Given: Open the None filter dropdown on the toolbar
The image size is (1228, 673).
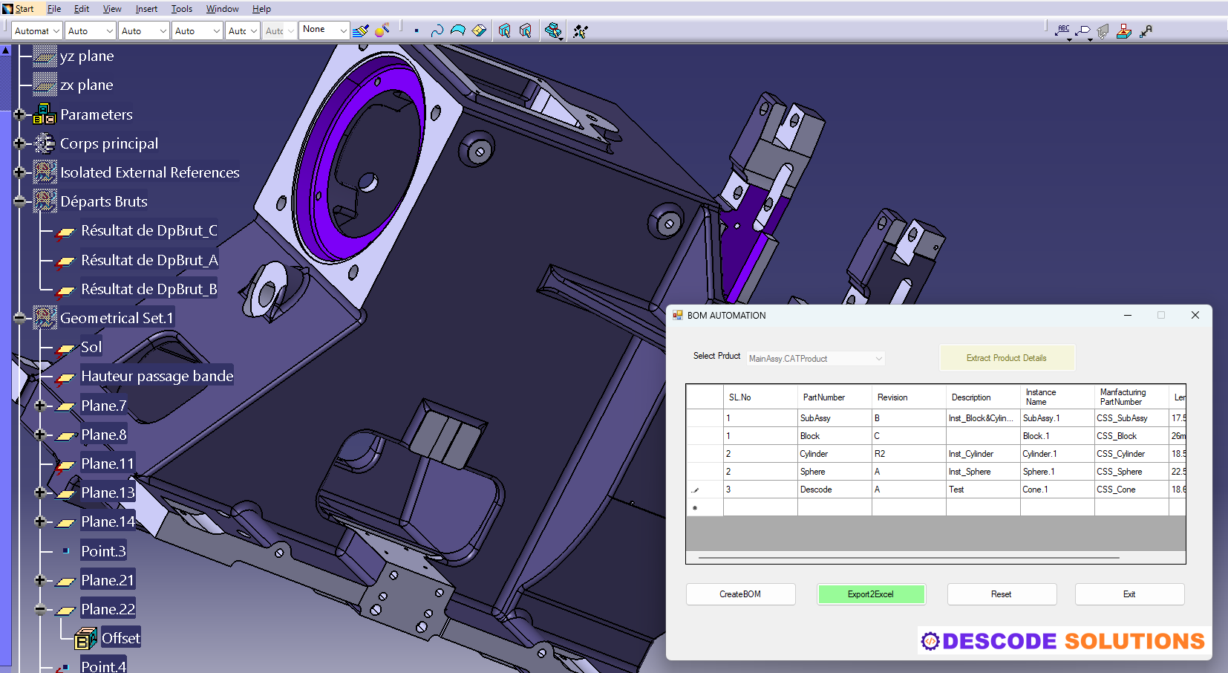Looking at the screenshot, I should 344,30.
